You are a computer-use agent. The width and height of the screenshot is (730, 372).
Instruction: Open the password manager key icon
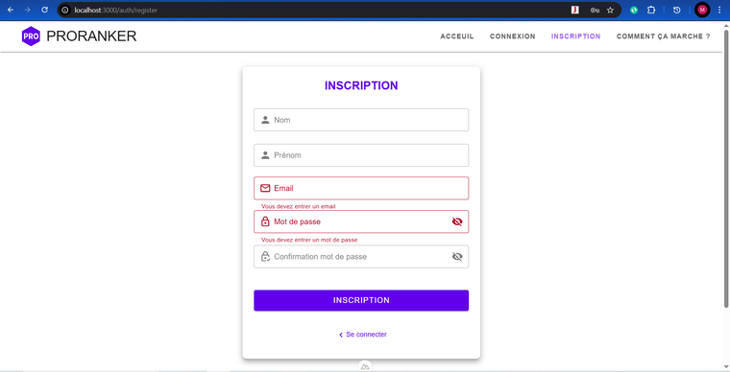tap(595, 10)
